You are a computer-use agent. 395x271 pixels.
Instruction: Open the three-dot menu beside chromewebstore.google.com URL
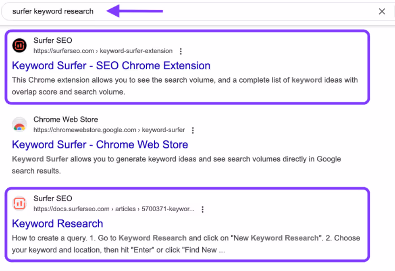point(193,130)
